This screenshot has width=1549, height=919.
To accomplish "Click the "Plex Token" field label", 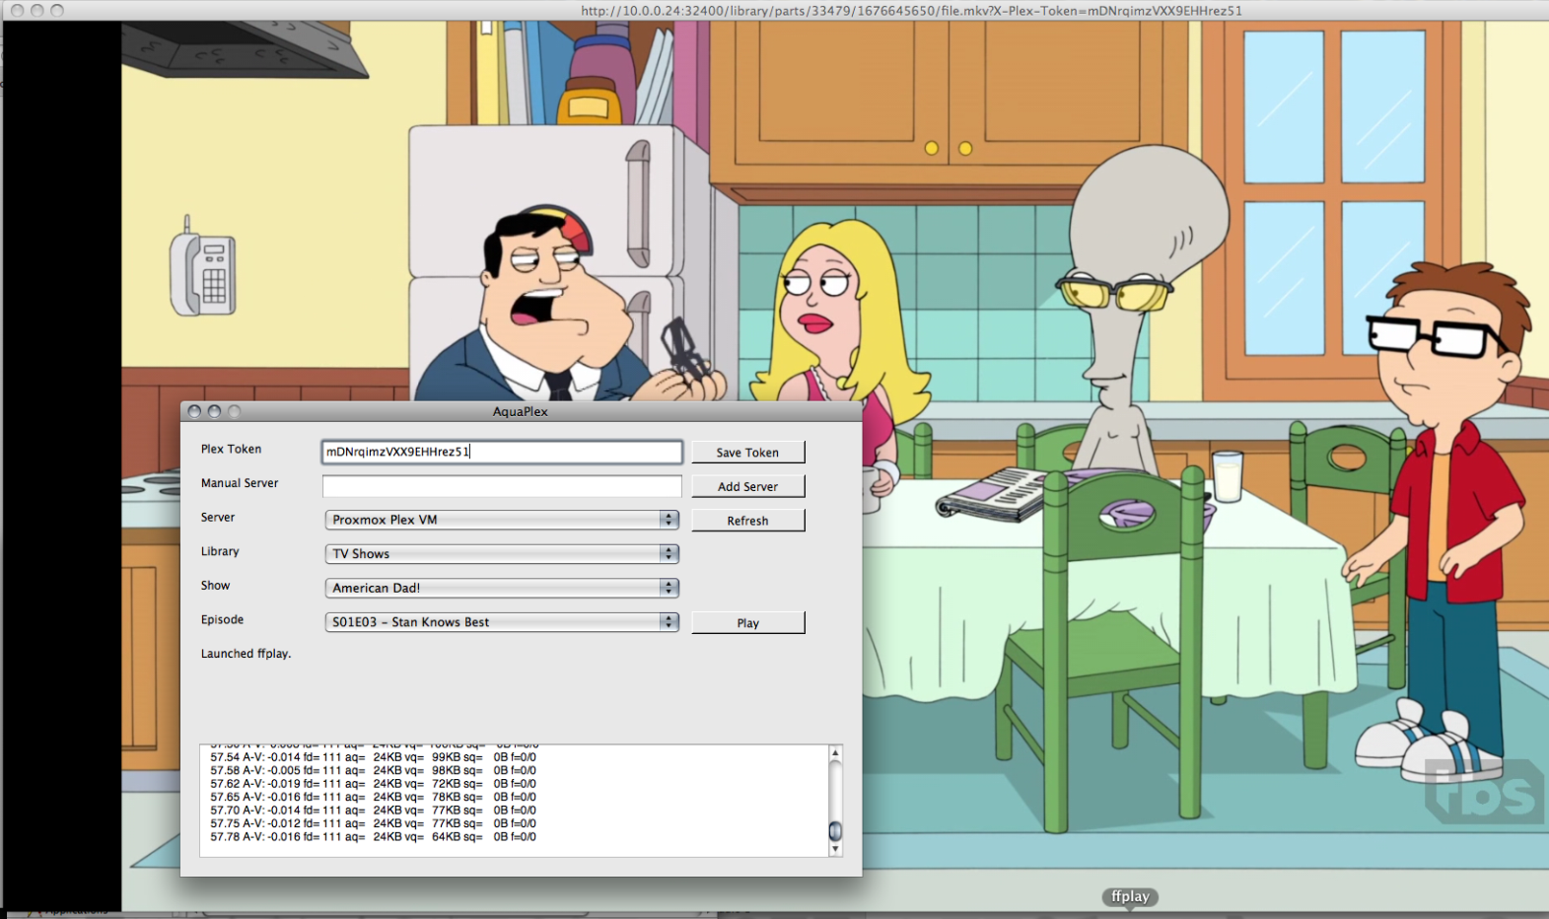I will (232, 449).
